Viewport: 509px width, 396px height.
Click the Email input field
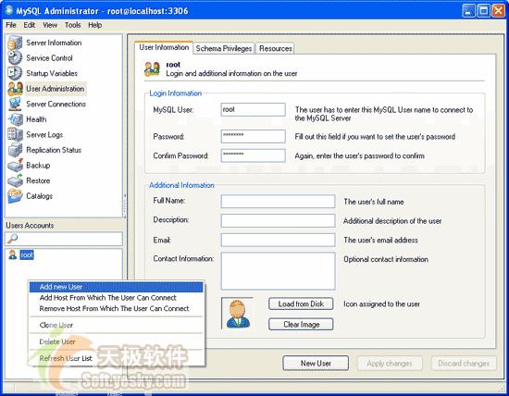[278, 240]
